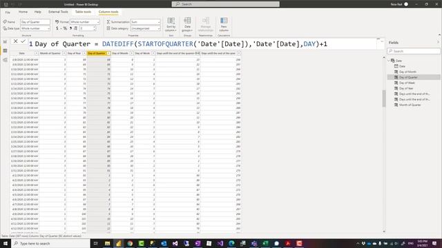This screenshot has height=248, width=442.
Task: Open filter dropdown on Day of Month header
Action: pyautogui.click(x=131, y=53)
